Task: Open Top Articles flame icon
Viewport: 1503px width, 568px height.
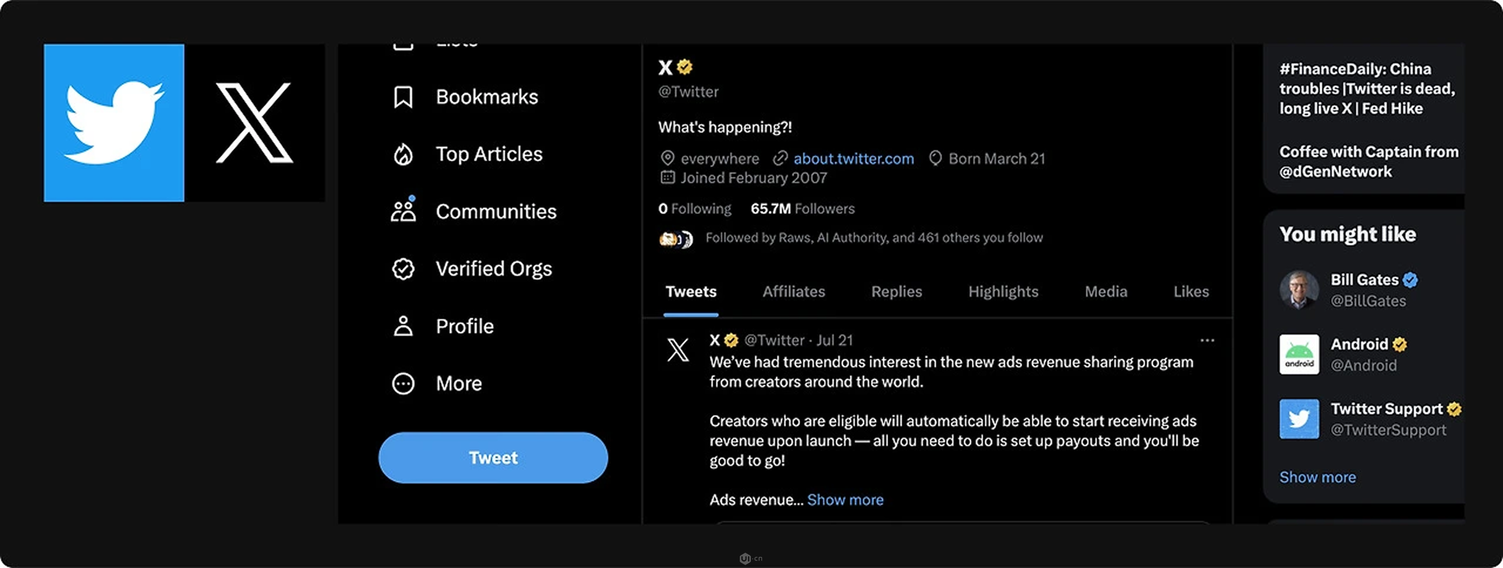Action: (x=403, y=155)
